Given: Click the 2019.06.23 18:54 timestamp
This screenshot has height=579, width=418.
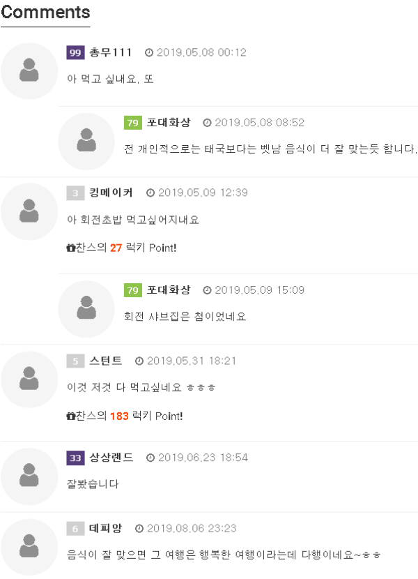Looking at the screenshot, I should pos(203,458).
